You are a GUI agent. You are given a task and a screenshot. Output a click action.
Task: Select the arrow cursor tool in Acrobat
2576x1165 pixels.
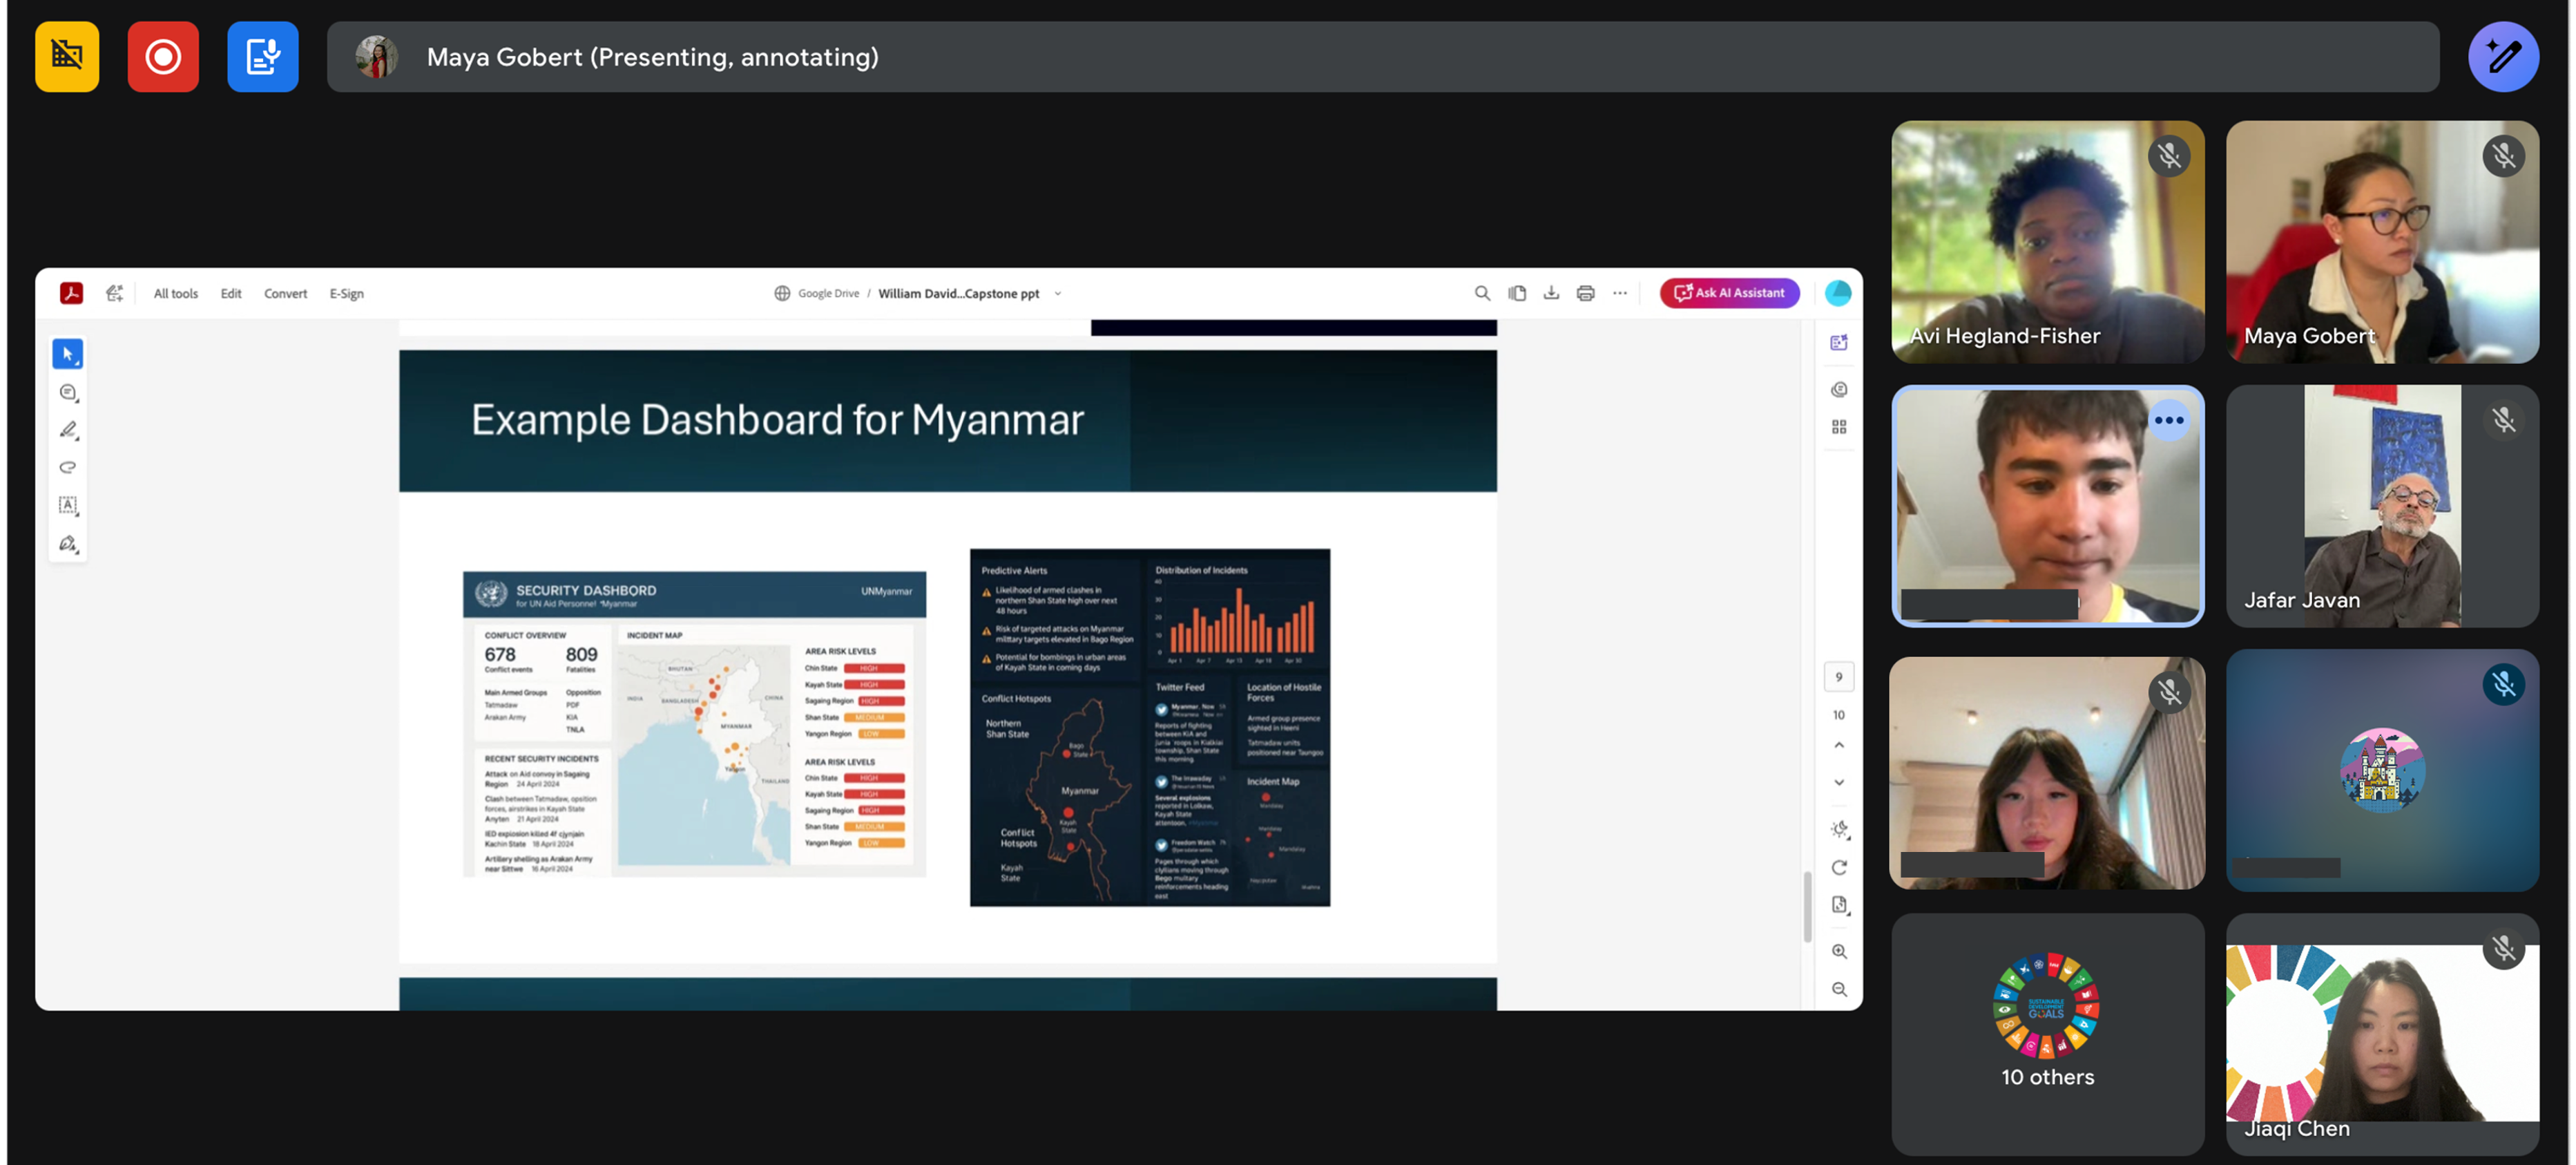(x=67, y=354)
